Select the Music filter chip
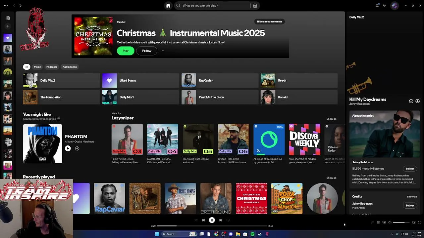Screen dimensions: 424x238 (x=37, y=67)
